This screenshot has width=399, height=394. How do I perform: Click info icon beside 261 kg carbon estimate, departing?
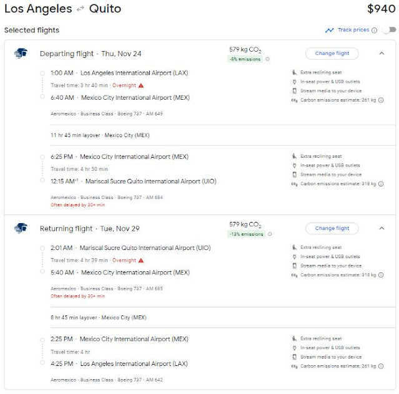coord(381,100)
